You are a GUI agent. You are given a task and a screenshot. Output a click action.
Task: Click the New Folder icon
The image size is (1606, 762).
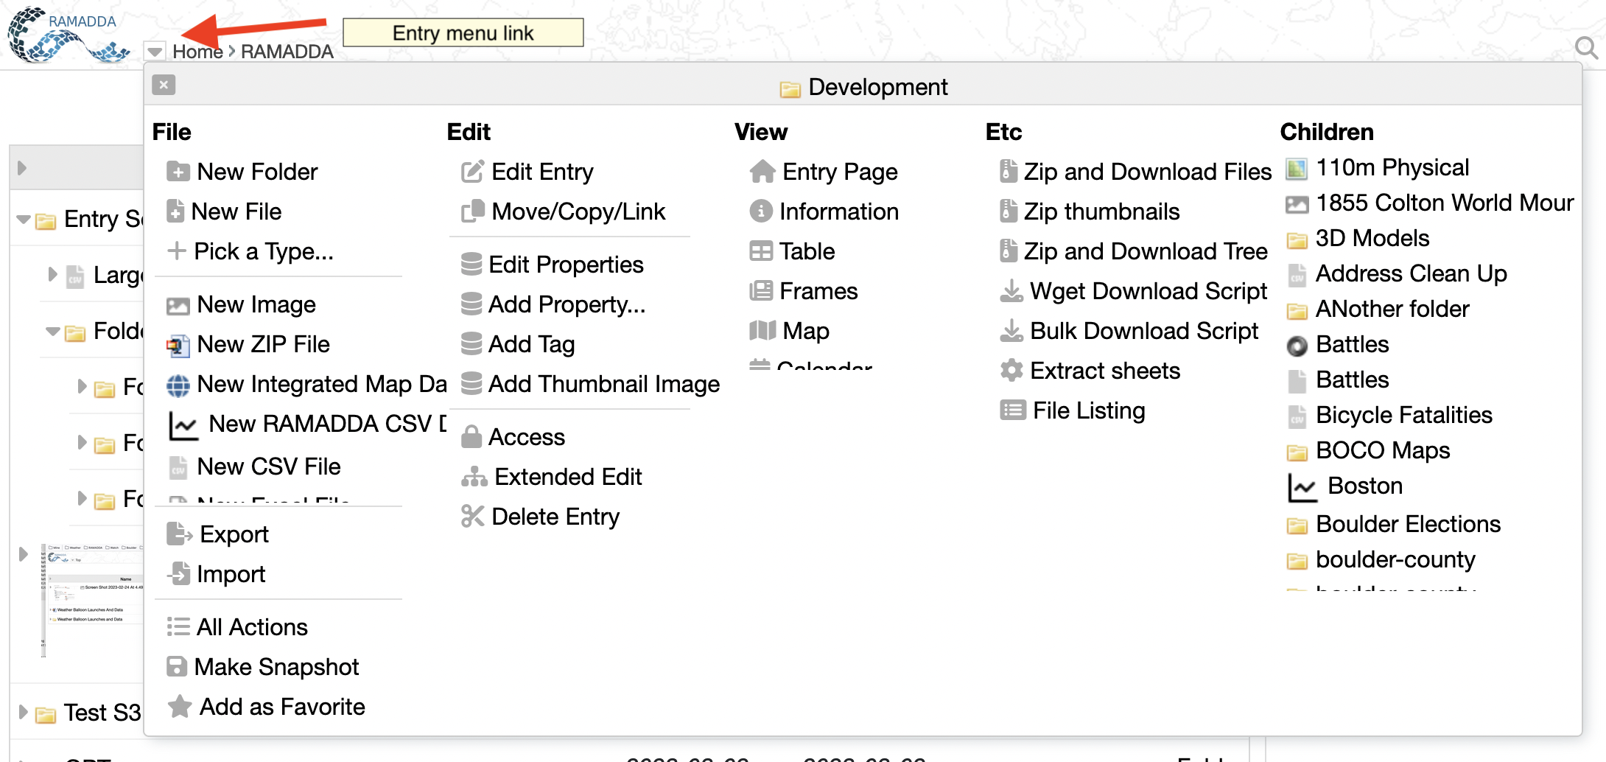click(178, 172)
